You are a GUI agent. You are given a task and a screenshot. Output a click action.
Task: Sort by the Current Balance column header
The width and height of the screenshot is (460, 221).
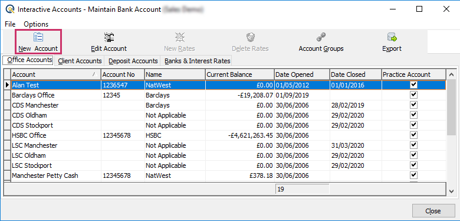pyautogui.click(x=239, y=74)
